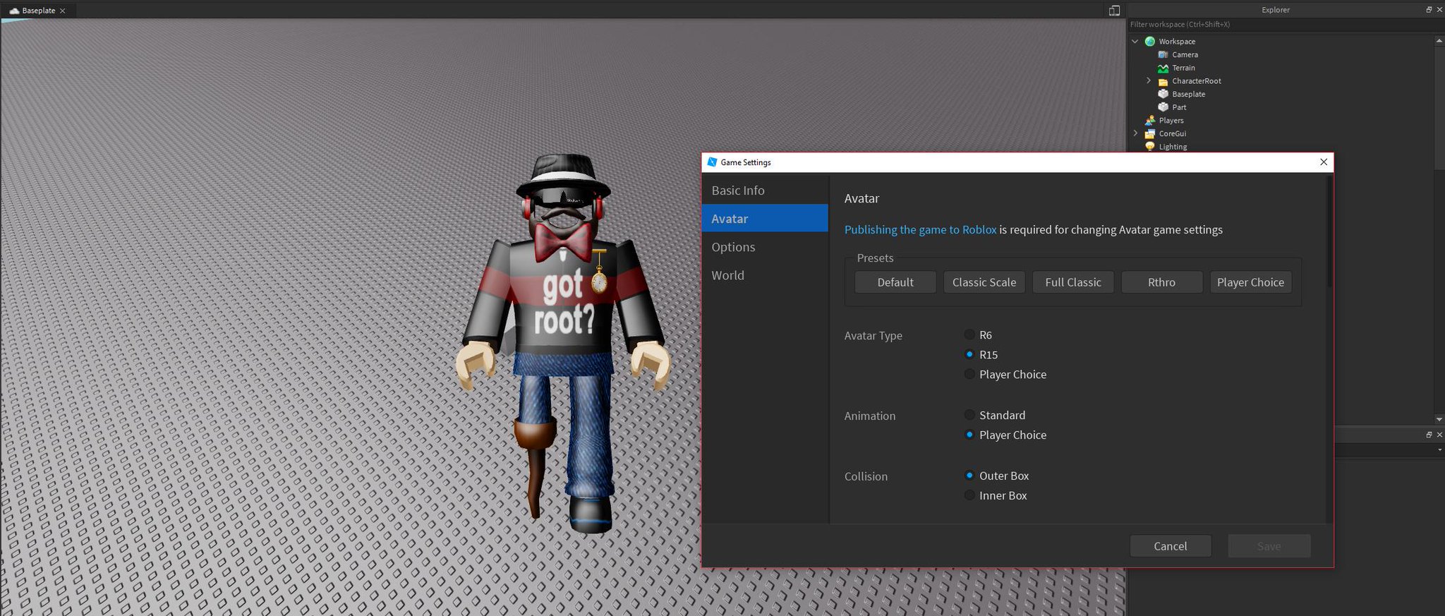Viewport: 1445px width, 616px height.
Task: Click the Part brick icon
Action: tap(1163, 107)
